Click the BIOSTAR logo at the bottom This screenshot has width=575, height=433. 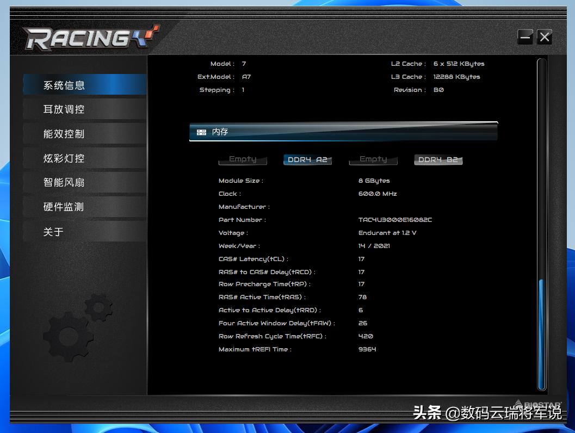pyautogui.click(x=537, y=404)
